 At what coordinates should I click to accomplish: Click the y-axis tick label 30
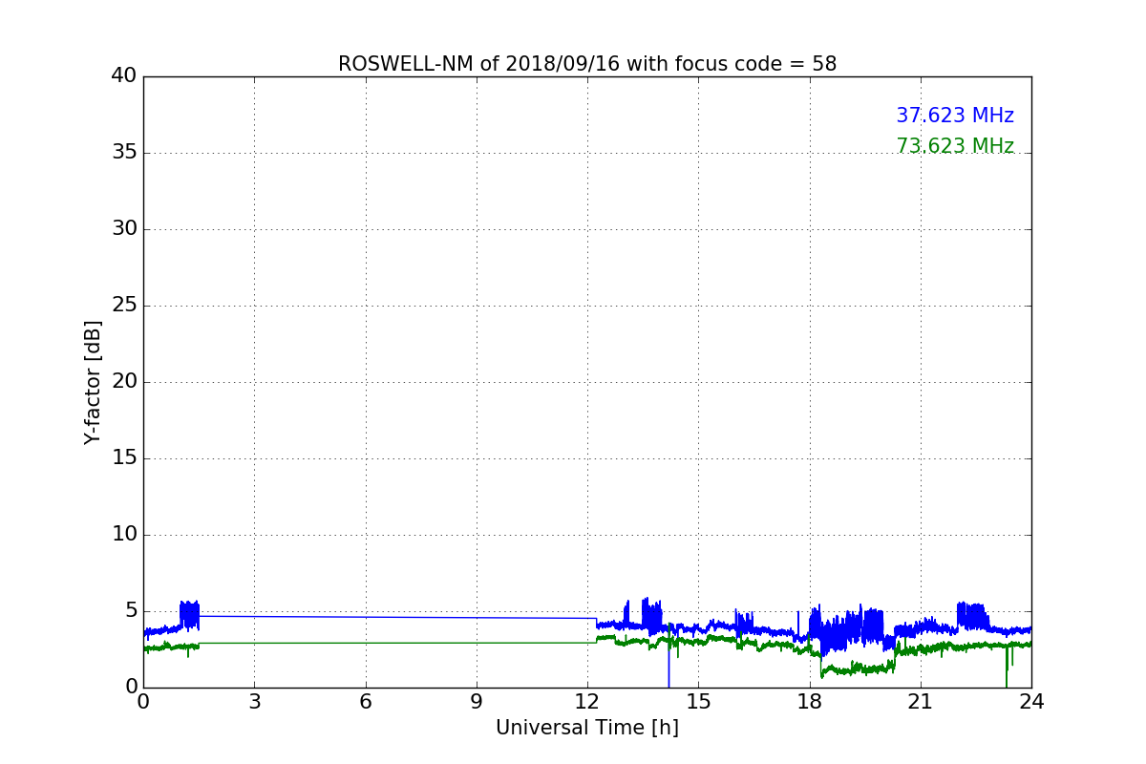point(124,229)
